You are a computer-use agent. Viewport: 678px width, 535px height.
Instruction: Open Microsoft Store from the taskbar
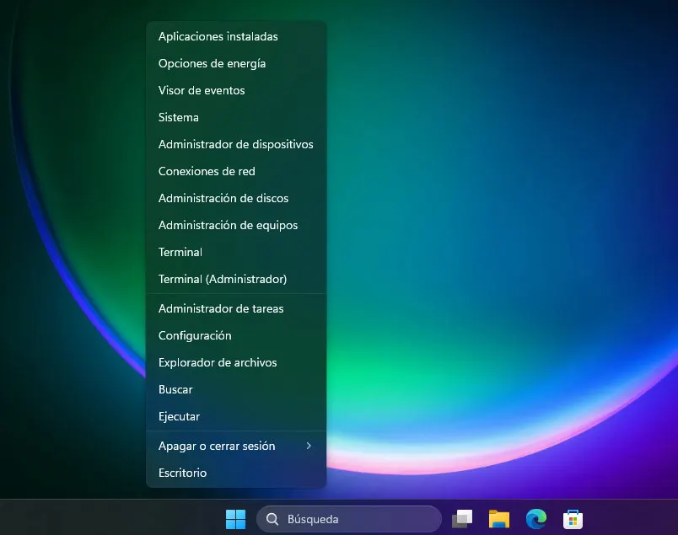pyautogui.click(x=573, y=519)
